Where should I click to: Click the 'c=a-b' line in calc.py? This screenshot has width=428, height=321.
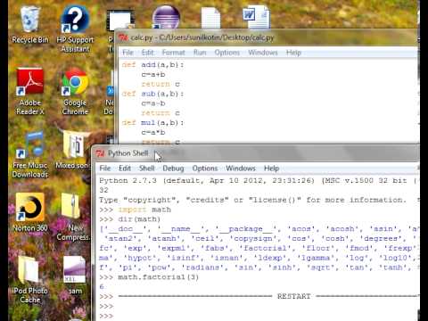(x=153, y=103)
